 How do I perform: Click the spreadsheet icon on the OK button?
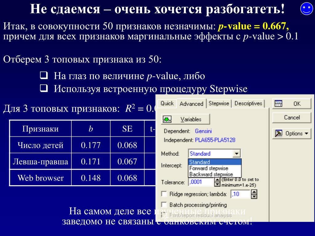coord(278,104)
